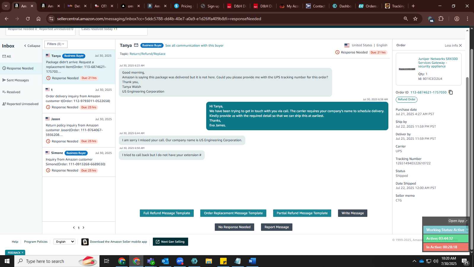Image resolution: width=474 pixels, height=267 pixels.
Task: Open Windows Start menu
Action: tap(7, 261)
